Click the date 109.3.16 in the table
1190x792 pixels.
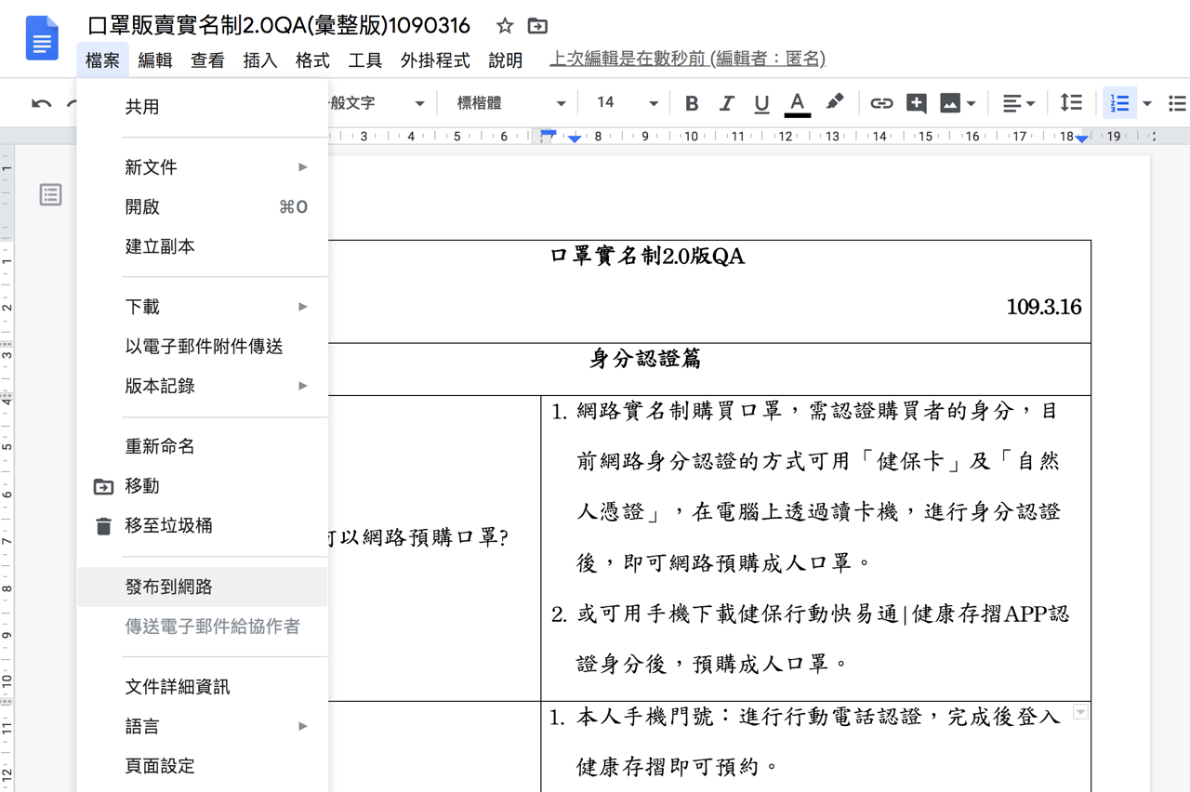pos(1043,307)
